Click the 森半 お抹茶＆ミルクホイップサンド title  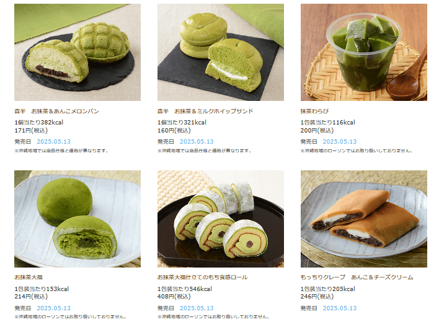[x=205, y=111]
